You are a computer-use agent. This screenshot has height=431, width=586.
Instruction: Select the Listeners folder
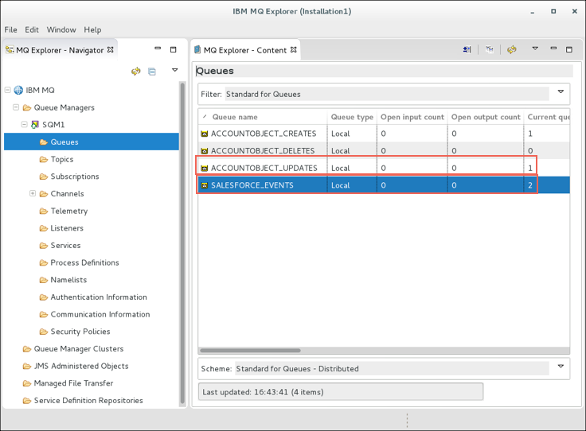pos(67,228)
